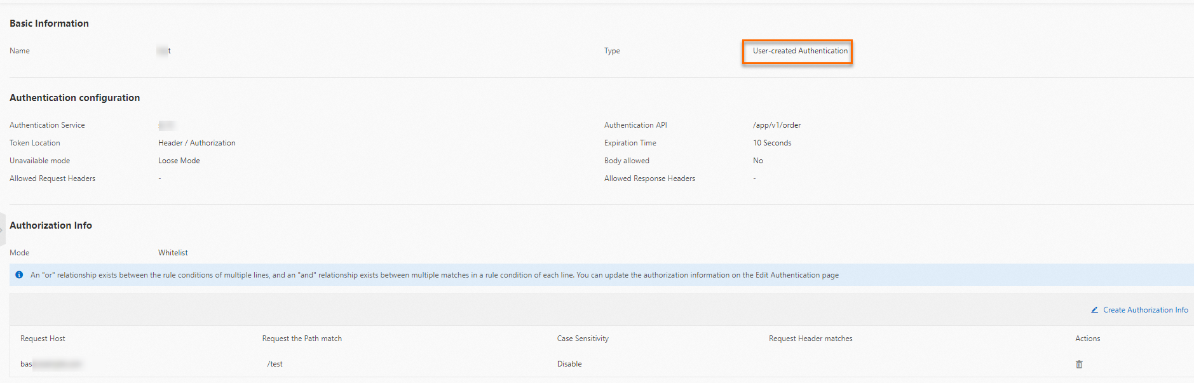Click the Authorization Info heading
The height and width of the screenshot is (383, 1194).
click(51, 225)
